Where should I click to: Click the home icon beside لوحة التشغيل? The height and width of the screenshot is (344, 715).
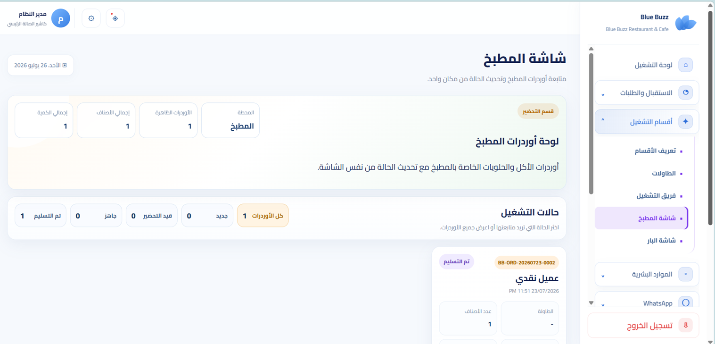[685, 65]
